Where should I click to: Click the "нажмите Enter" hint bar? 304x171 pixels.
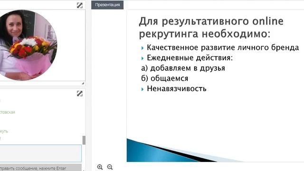coord(41,168)
